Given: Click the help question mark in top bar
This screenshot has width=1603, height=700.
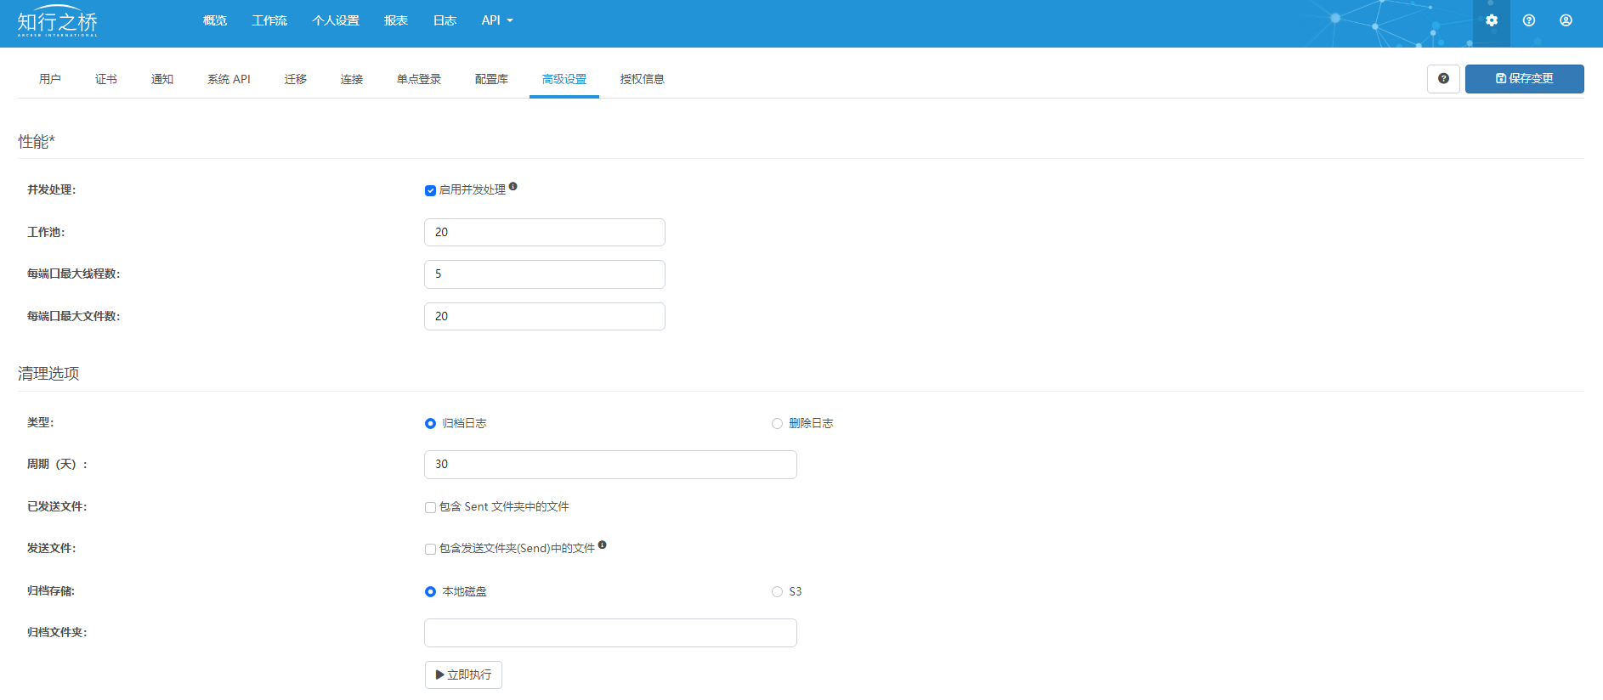Looking at the screenshot, I should pos(1528,20).
